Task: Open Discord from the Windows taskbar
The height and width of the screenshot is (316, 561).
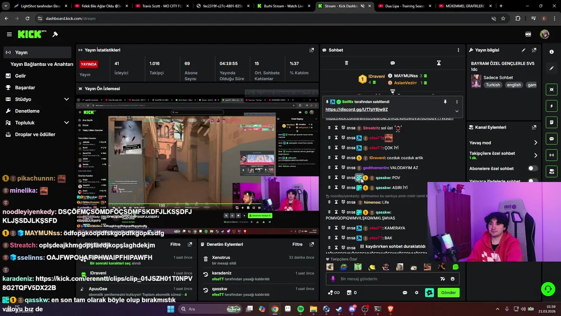Action: coord(352,309)
